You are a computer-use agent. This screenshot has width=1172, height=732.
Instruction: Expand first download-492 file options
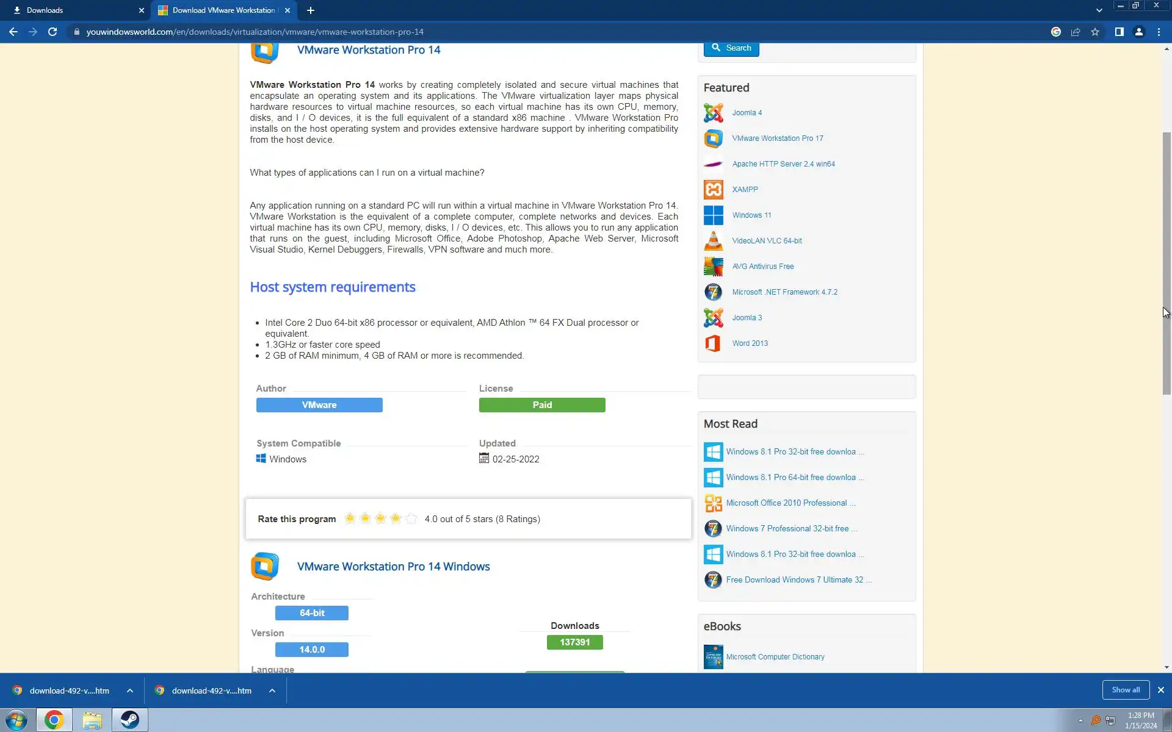coord(130,691)
